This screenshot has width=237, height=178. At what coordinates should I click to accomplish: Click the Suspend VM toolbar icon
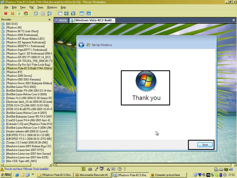click(12, 13)
